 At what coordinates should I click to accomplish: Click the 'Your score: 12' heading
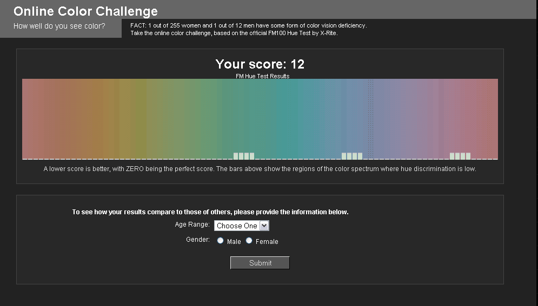tap(260, 64)
